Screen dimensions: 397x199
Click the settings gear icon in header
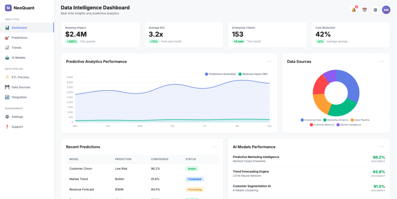click(x=375, y=10)
